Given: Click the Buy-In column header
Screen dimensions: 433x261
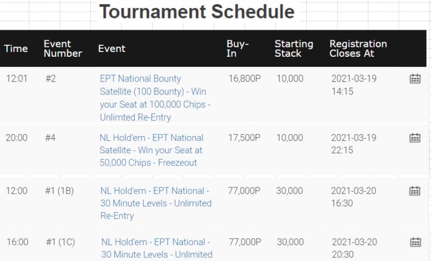Looking at the screenshot, I should click(238, 49).
